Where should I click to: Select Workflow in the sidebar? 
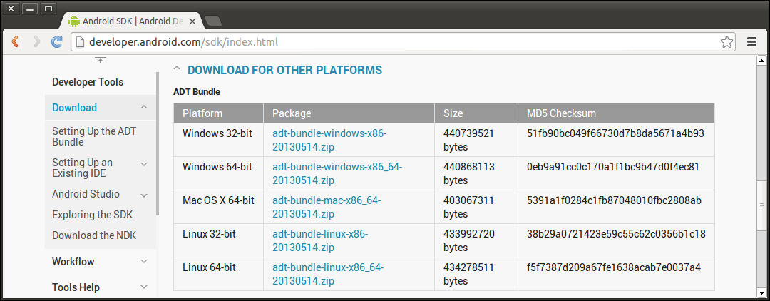coord(73,262)
